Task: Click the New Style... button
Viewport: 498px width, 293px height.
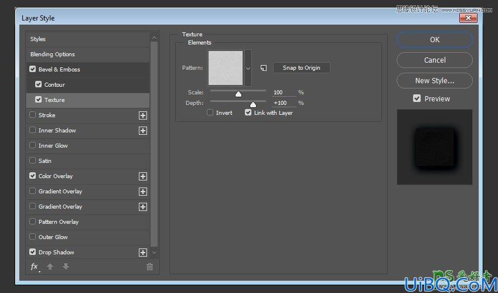Action: coord(435,81)
